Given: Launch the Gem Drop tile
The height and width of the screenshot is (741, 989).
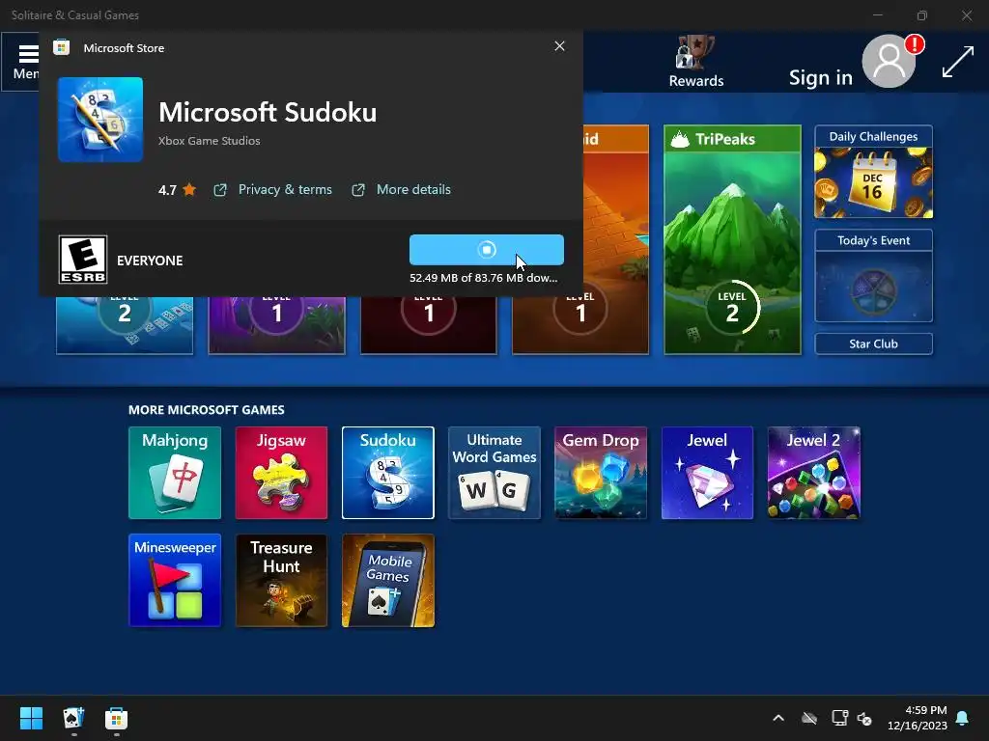Looking at the screenshot, I should [601, 473].
